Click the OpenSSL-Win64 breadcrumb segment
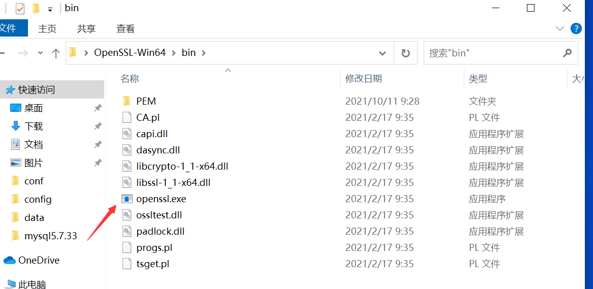Image resolution: width=593 pixels, height=289 pixels. click(130, 53)
